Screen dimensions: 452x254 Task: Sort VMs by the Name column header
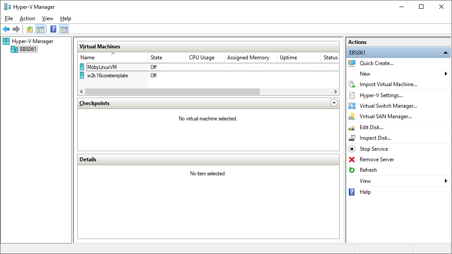(113, 58)
